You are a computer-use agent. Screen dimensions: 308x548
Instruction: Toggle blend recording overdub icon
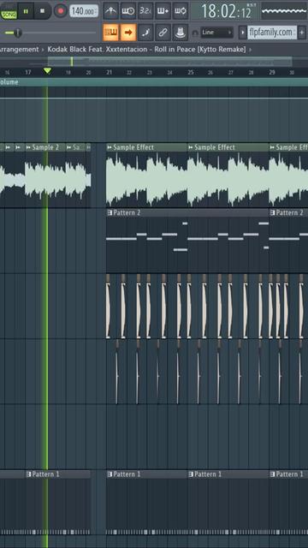click(x=163, y=11)
